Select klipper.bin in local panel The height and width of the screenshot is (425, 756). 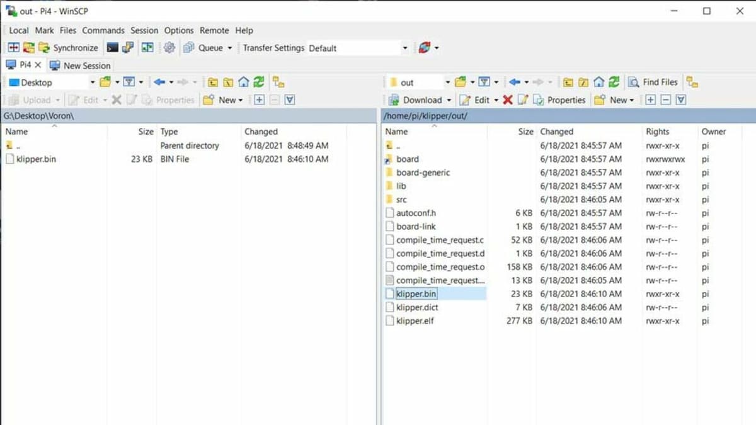click(x=37, y=159)
